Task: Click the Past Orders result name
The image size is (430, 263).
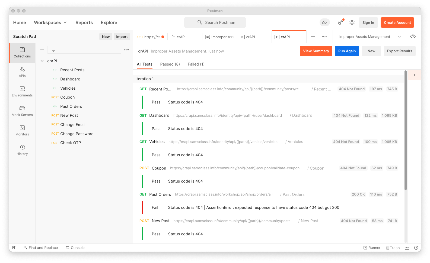Action: pyautogui.click(x=160, y=194)
